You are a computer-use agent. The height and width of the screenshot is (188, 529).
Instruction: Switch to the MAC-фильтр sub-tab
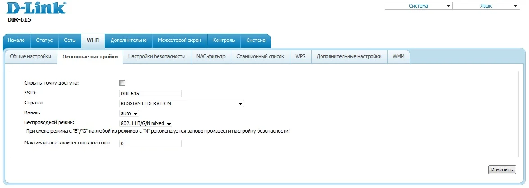coord(211,57)
